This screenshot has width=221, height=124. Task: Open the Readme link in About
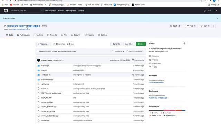click(154, 56)
